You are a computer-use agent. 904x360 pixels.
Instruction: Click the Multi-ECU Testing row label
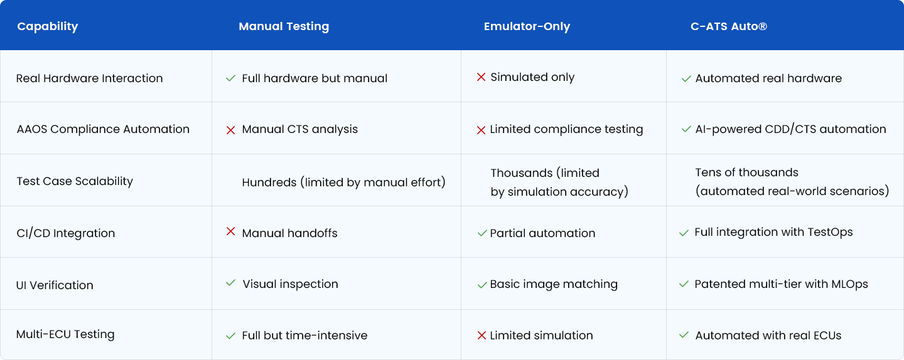coord(65,334)
